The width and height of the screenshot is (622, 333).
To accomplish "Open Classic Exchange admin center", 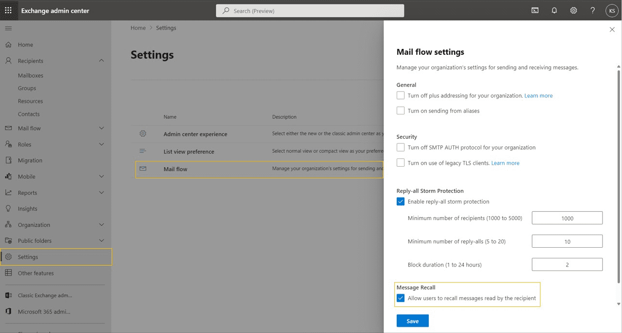I will click(45, 295).
